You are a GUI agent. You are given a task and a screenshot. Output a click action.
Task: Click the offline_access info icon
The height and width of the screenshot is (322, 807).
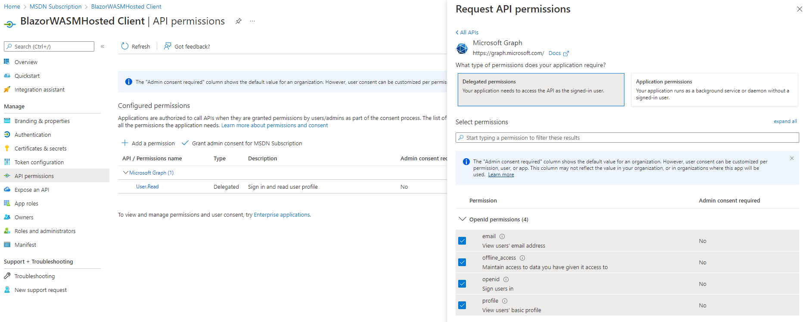point(522,258)
